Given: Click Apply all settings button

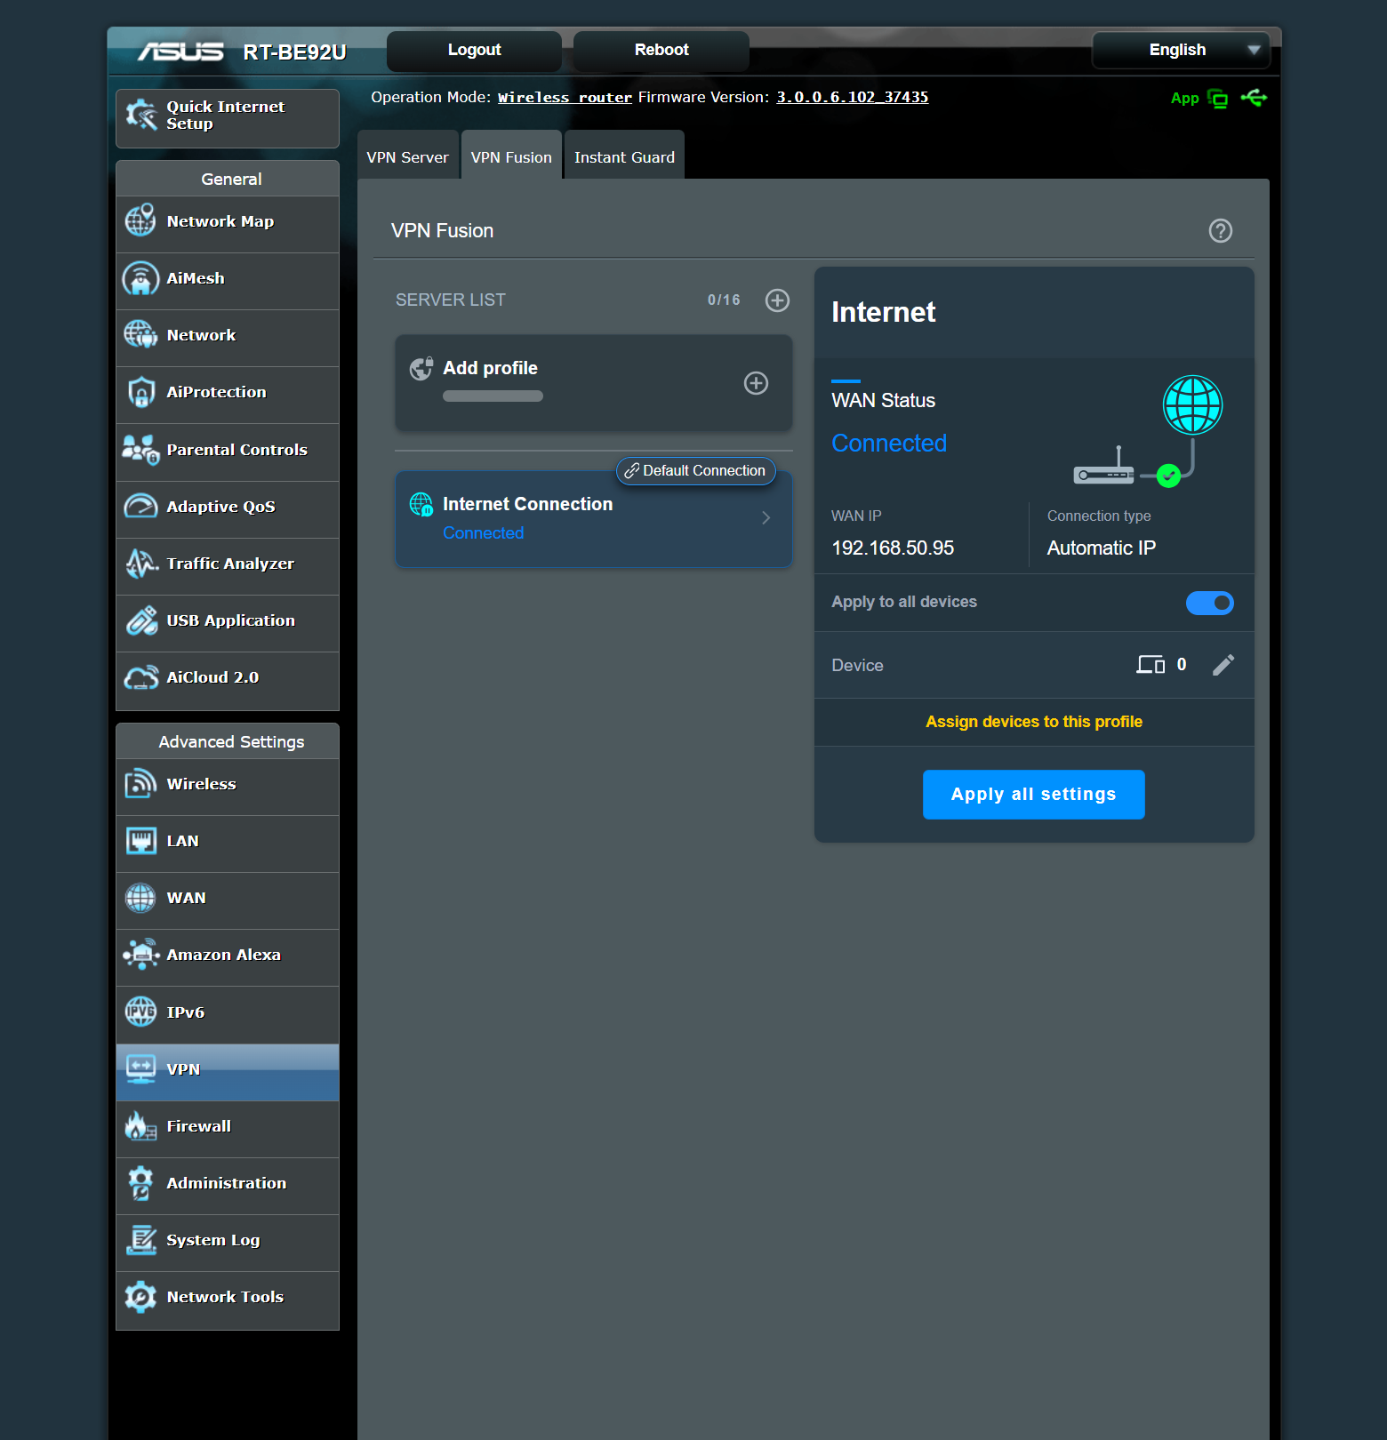Looking at the screenshot, I should (x=1033, y=795).
